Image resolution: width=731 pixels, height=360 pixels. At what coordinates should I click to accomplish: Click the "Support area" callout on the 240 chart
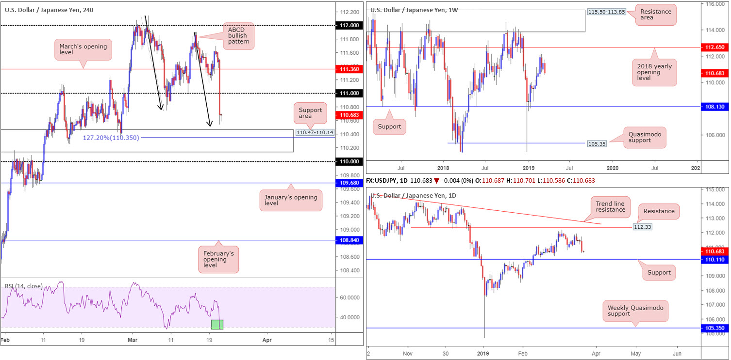(310, 113)
